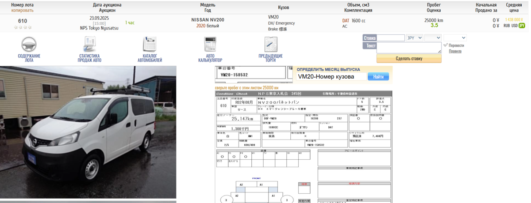Click the '1 час' time remaining text
This screenshot has width=531, height=203.
[130, 23]
